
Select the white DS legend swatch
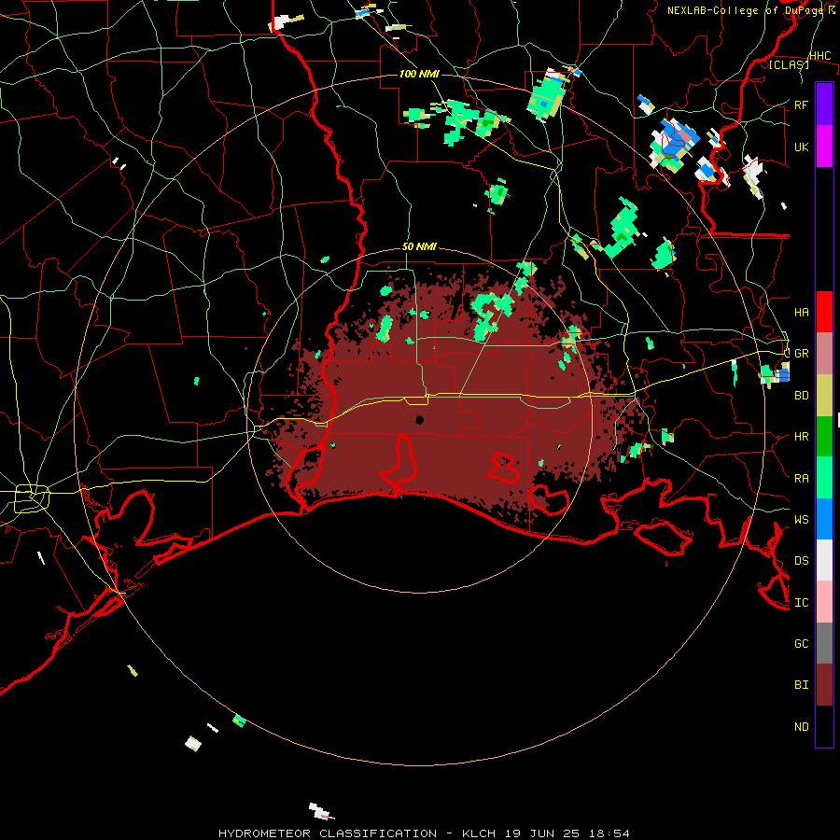tap(824, 560)
